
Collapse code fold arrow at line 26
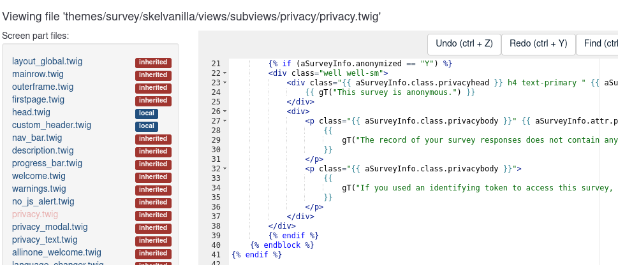[x=225, y=111]
